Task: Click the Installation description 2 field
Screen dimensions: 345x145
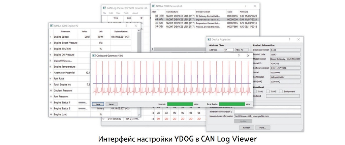Action: (268, 112)
